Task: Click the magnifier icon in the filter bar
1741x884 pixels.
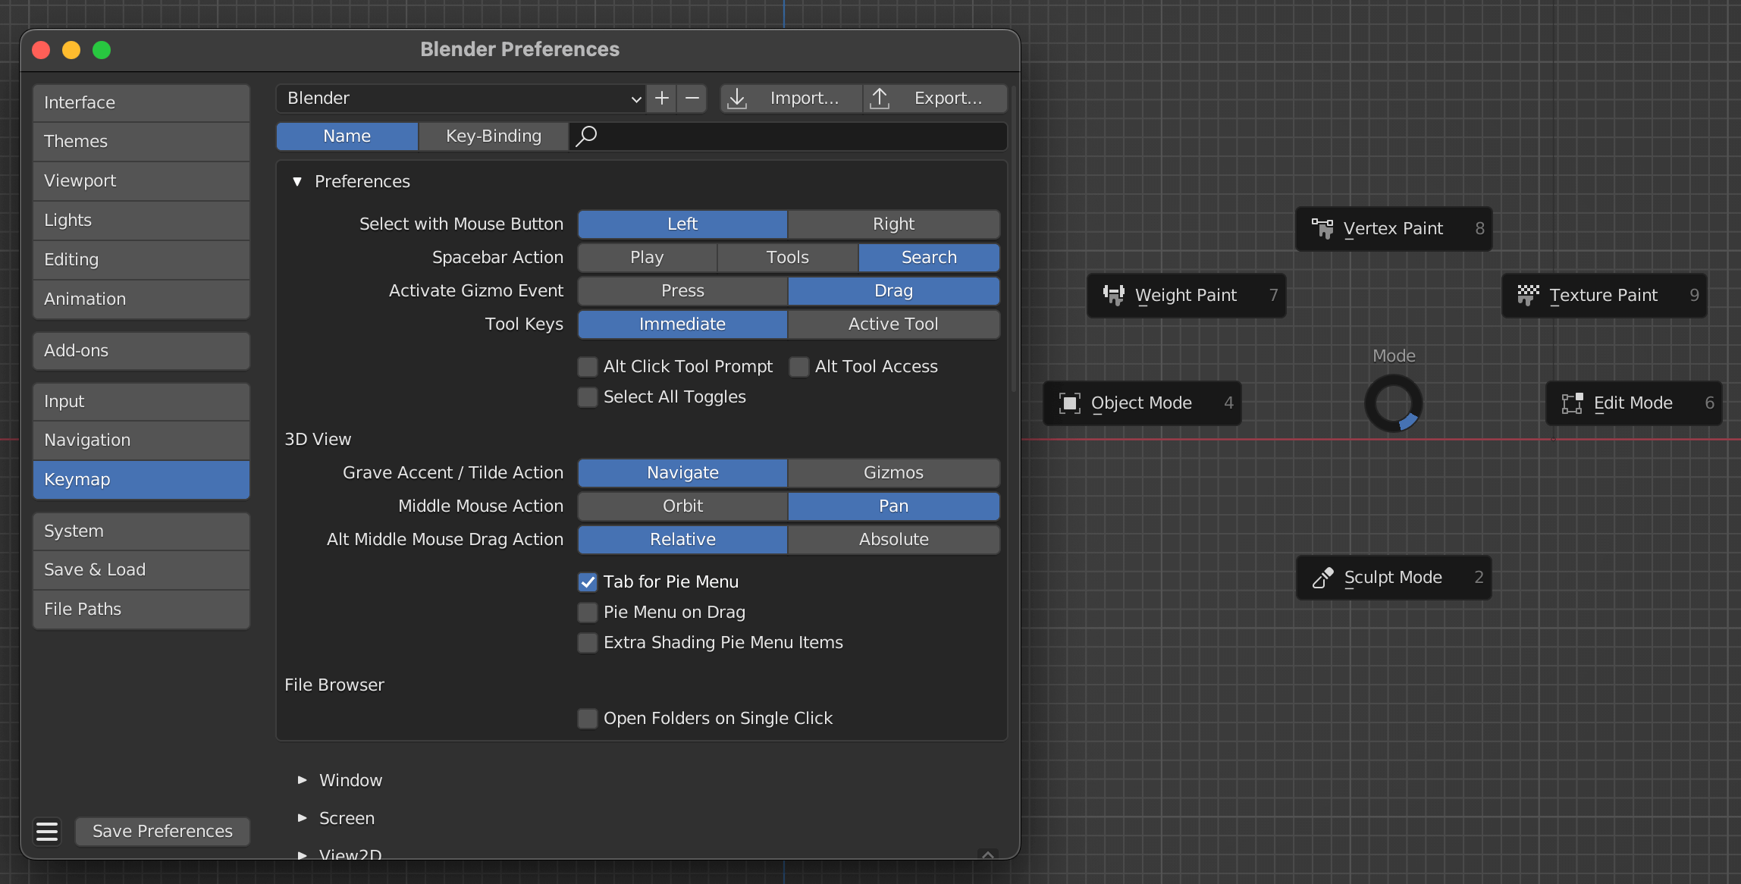Action: [585, 136]
